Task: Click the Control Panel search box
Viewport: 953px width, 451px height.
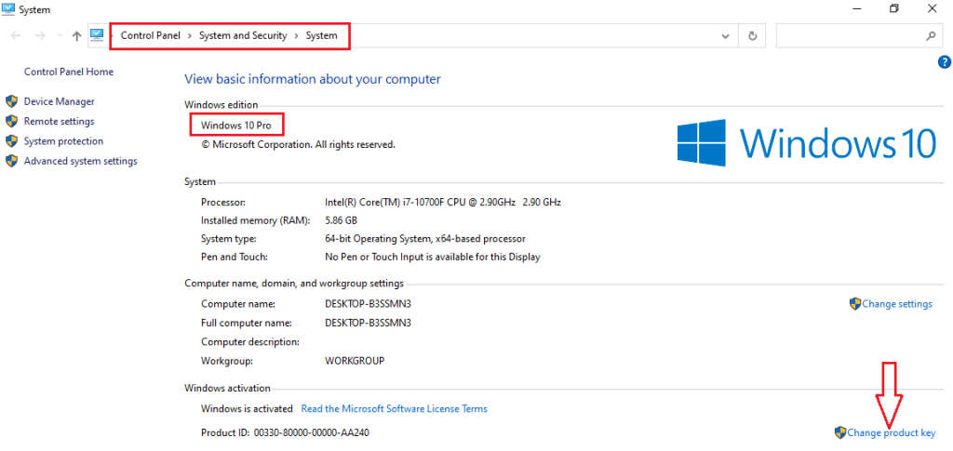Action: pyautogui.click(x=859, y=36)
